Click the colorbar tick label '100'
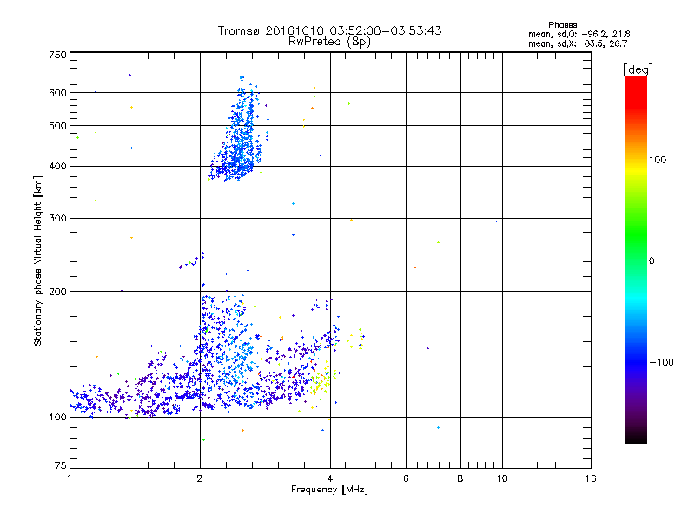 (x=658, y=160)
